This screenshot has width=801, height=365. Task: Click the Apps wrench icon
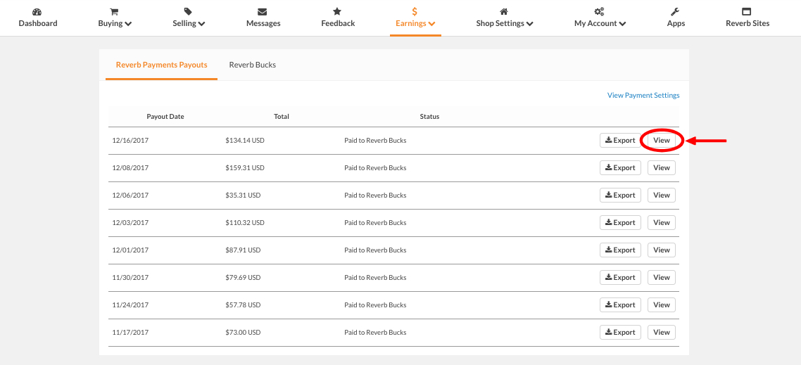tap(675, 12)
